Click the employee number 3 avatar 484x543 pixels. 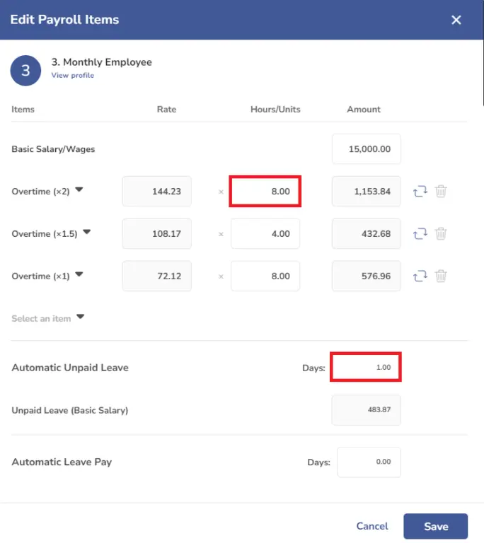click(x=25, y=70)
